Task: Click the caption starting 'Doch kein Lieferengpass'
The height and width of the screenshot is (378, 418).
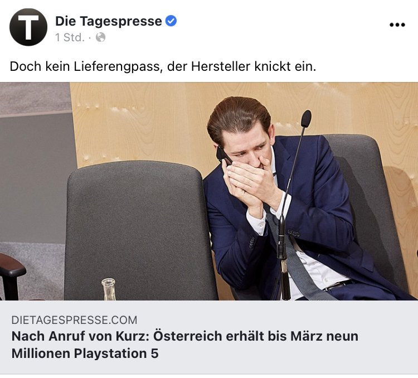Action: [x=163, y=67]
